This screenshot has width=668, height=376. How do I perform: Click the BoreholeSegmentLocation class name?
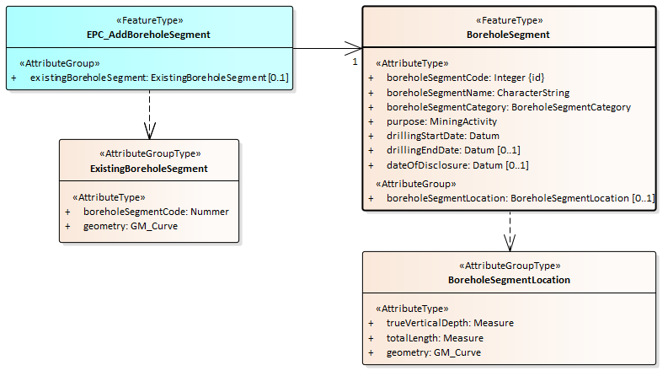509,279
